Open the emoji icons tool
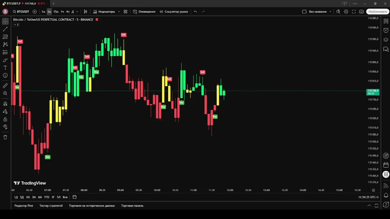Image resolution: width=390 pixels, height=219 pixels. (x=5, y=75)
